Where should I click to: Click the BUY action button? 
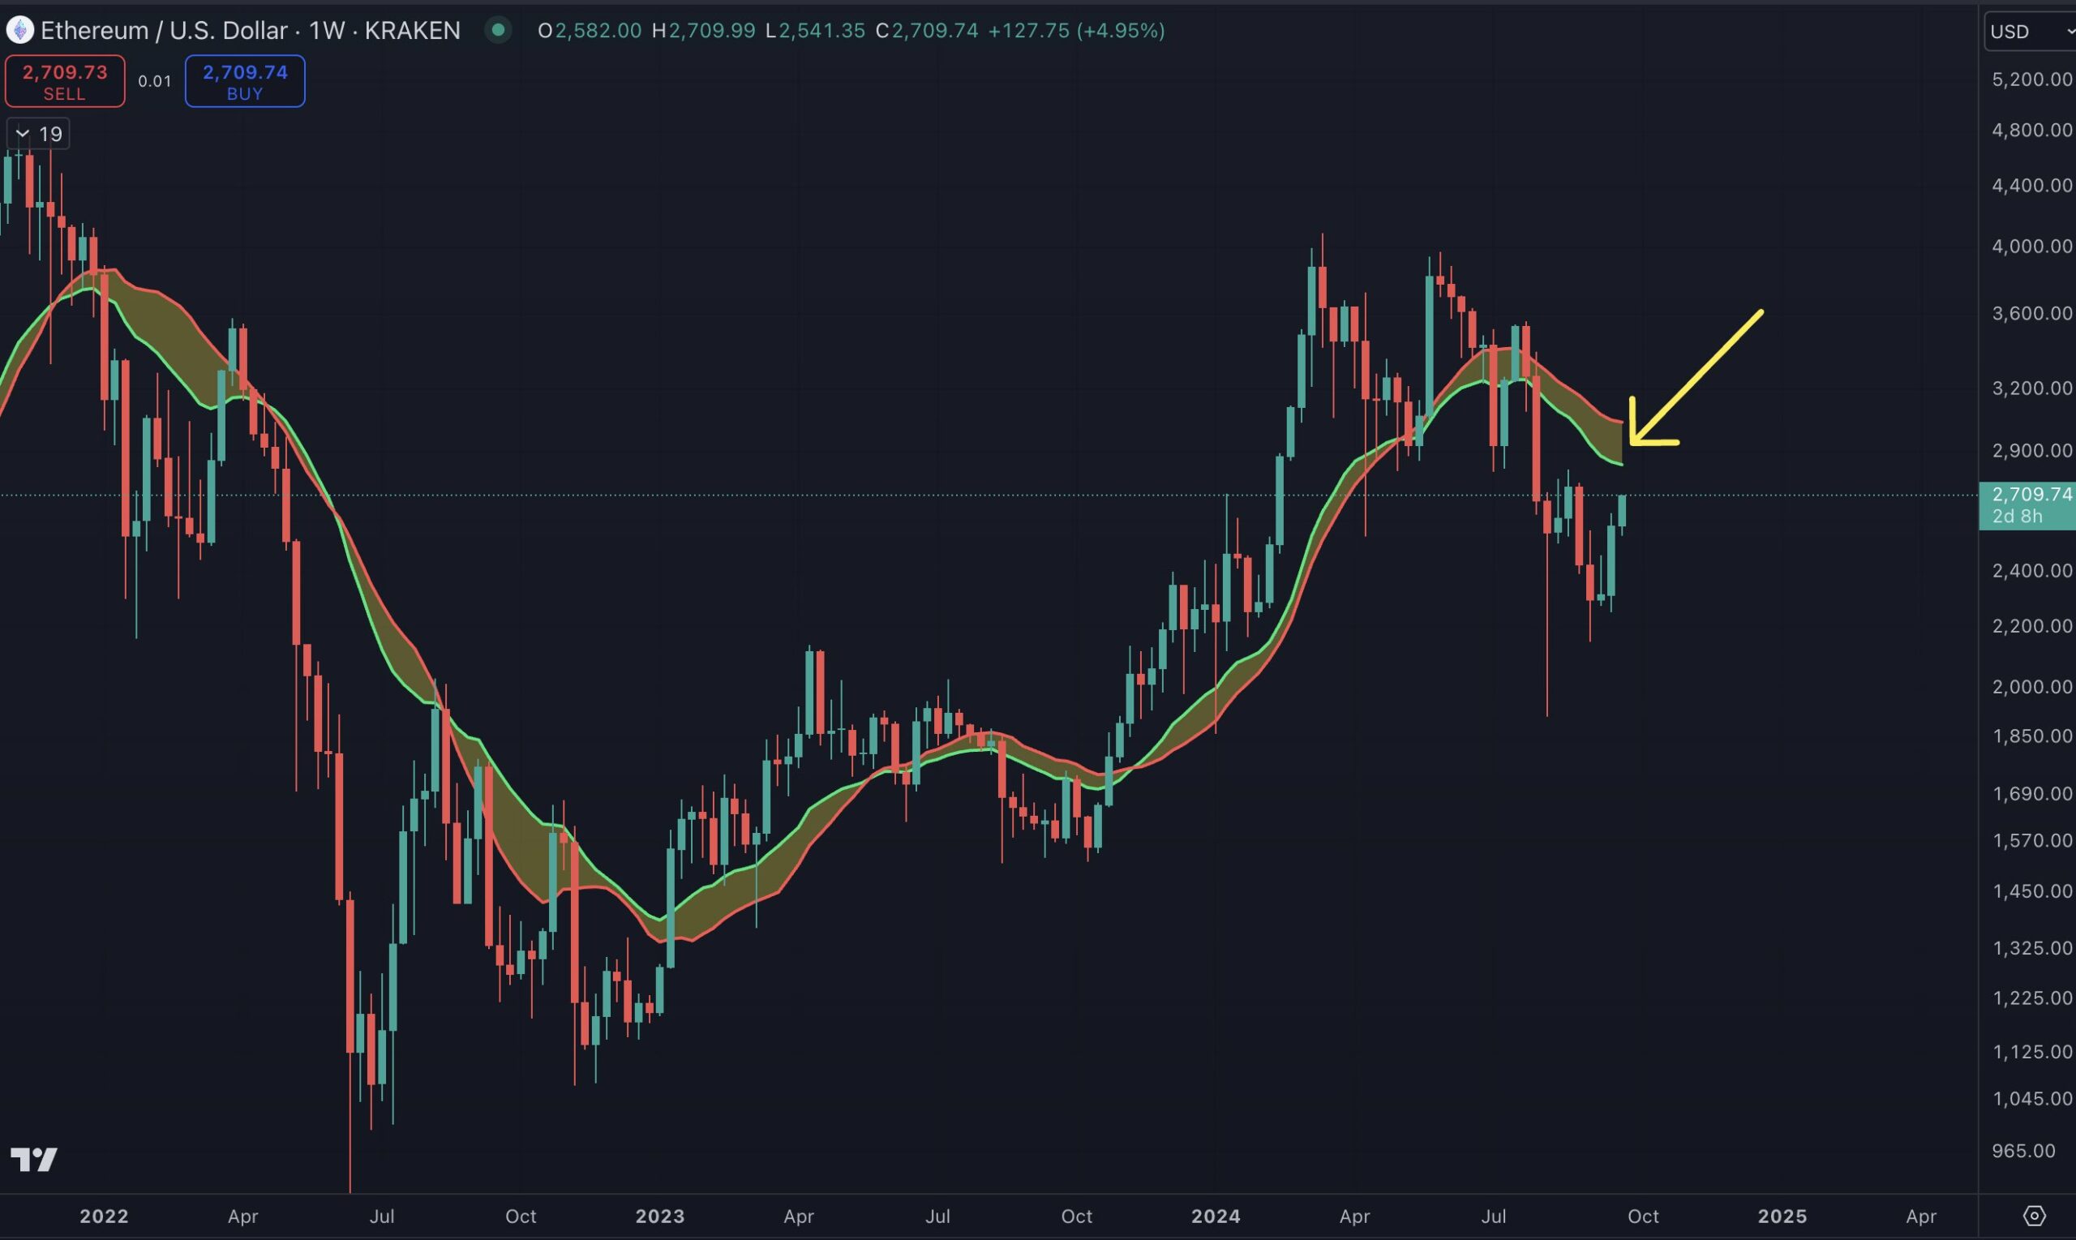[x=243, y=81]
